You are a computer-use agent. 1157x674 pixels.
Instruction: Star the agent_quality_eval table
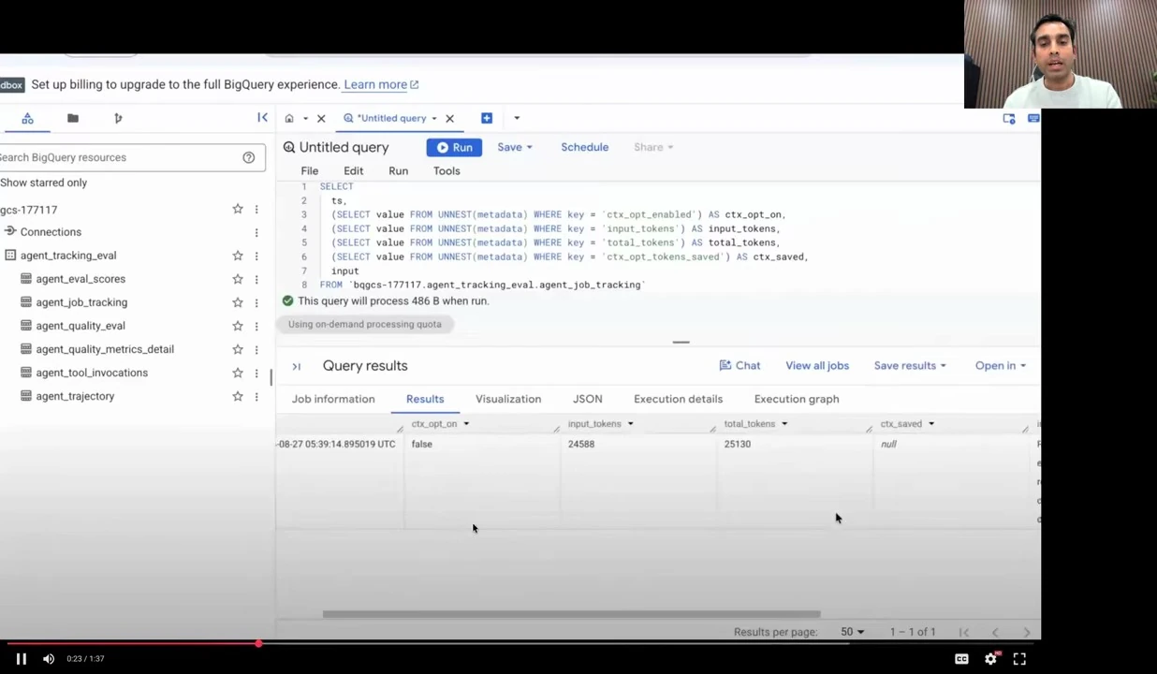point(238,326)
